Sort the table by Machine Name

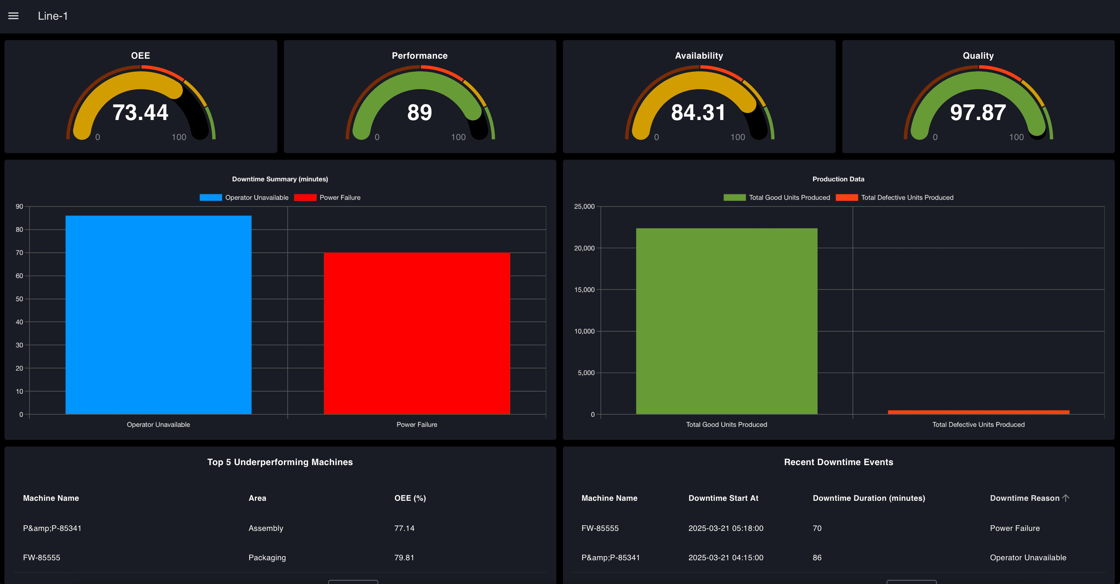[51, 498]
